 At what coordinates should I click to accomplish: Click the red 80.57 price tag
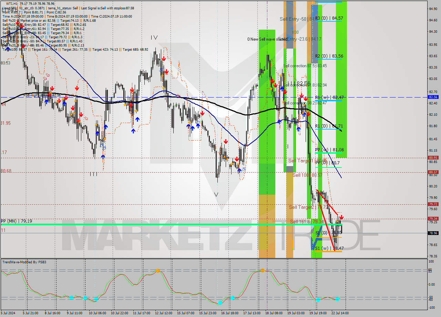coord(433,172)
